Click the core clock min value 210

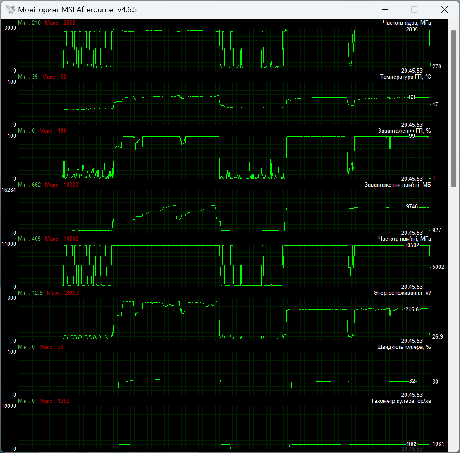36,23
